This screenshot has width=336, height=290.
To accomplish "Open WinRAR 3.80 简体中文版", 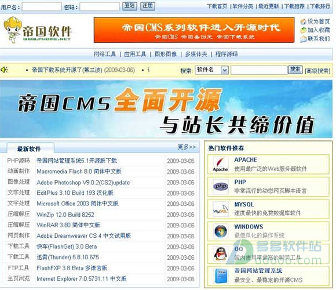I will (68, 225).
